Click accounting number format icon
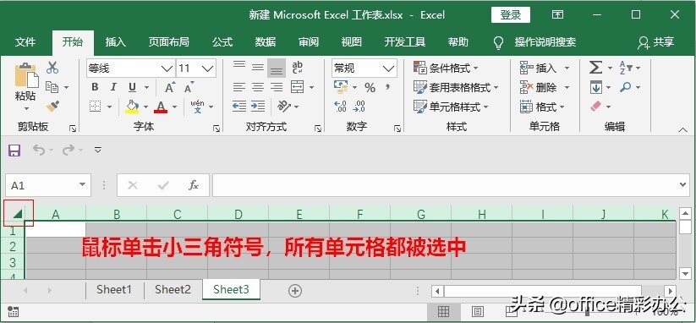Viewport: 696px width, 323px height. [x=341, y=87]
